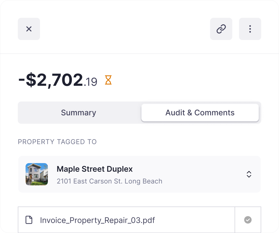The image size is (279, 233).
Task: Select the Audit & Comments tab
Action: (x=200, y=113)
